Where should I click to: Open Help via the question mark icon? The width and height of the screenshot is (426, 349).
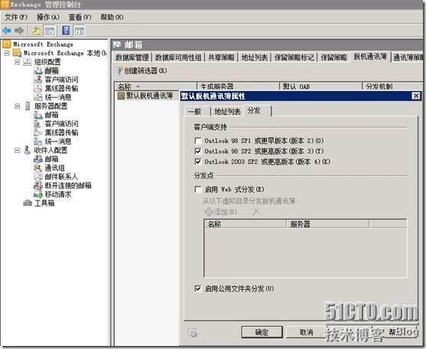point(66,30)
